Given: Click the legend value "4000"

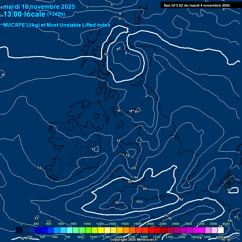Looking at the screenshot, I should 220,237.
